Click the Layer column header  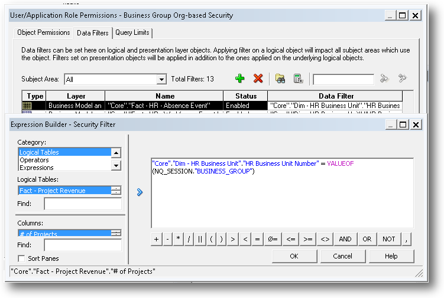click(76, 96)
